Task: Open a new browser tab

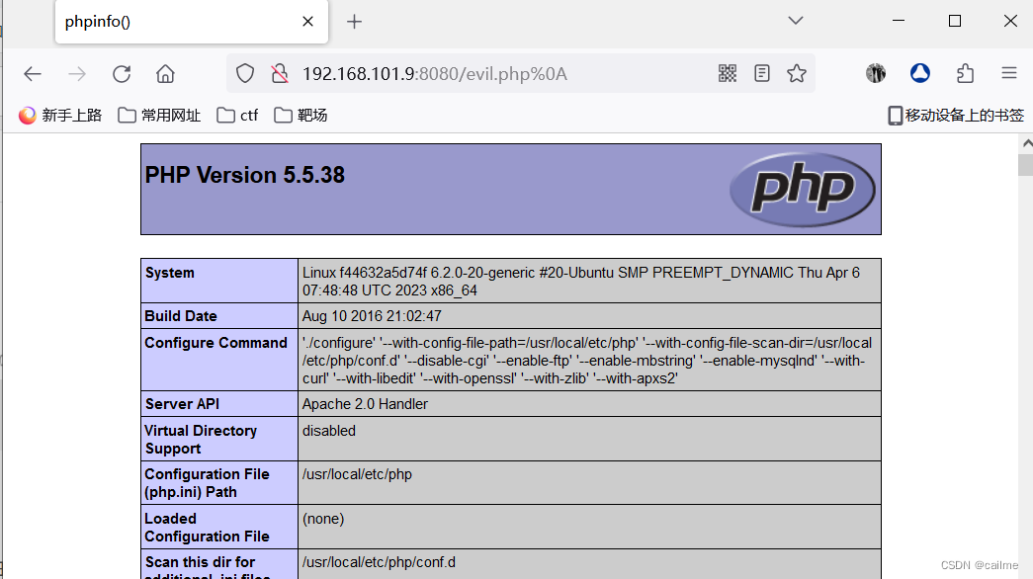Action: pos(355,22)
